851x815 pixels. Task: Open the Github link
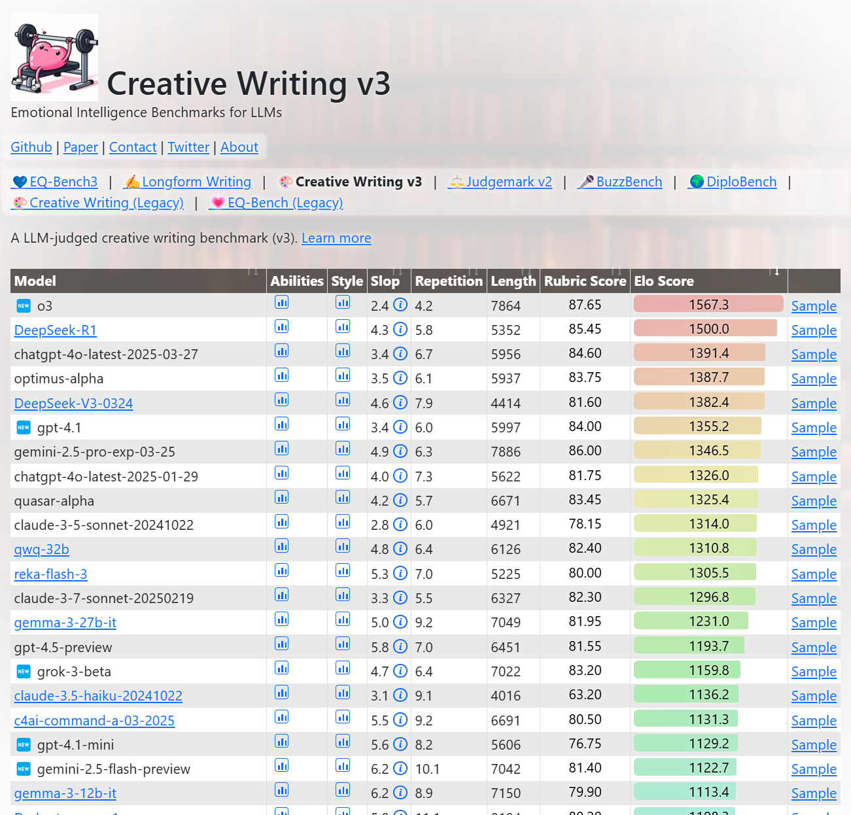(x=31, y=147)
